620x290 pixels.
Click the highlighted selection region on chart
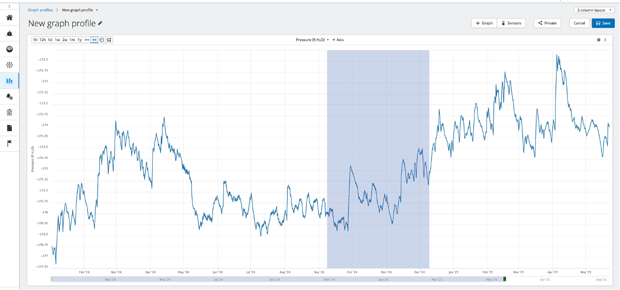[378, 159]
